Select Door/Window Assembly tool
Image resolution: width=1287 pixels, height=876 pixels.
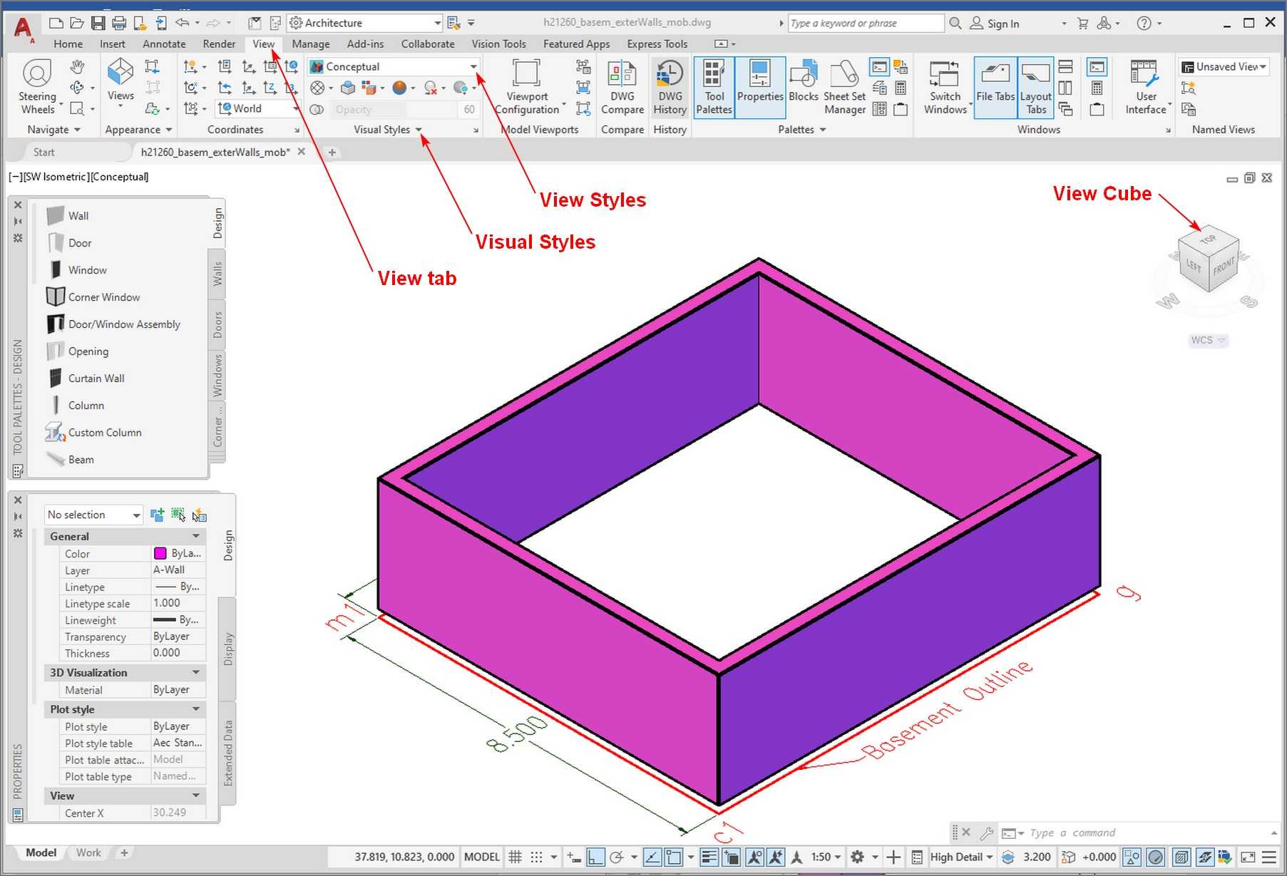point(113,324)
